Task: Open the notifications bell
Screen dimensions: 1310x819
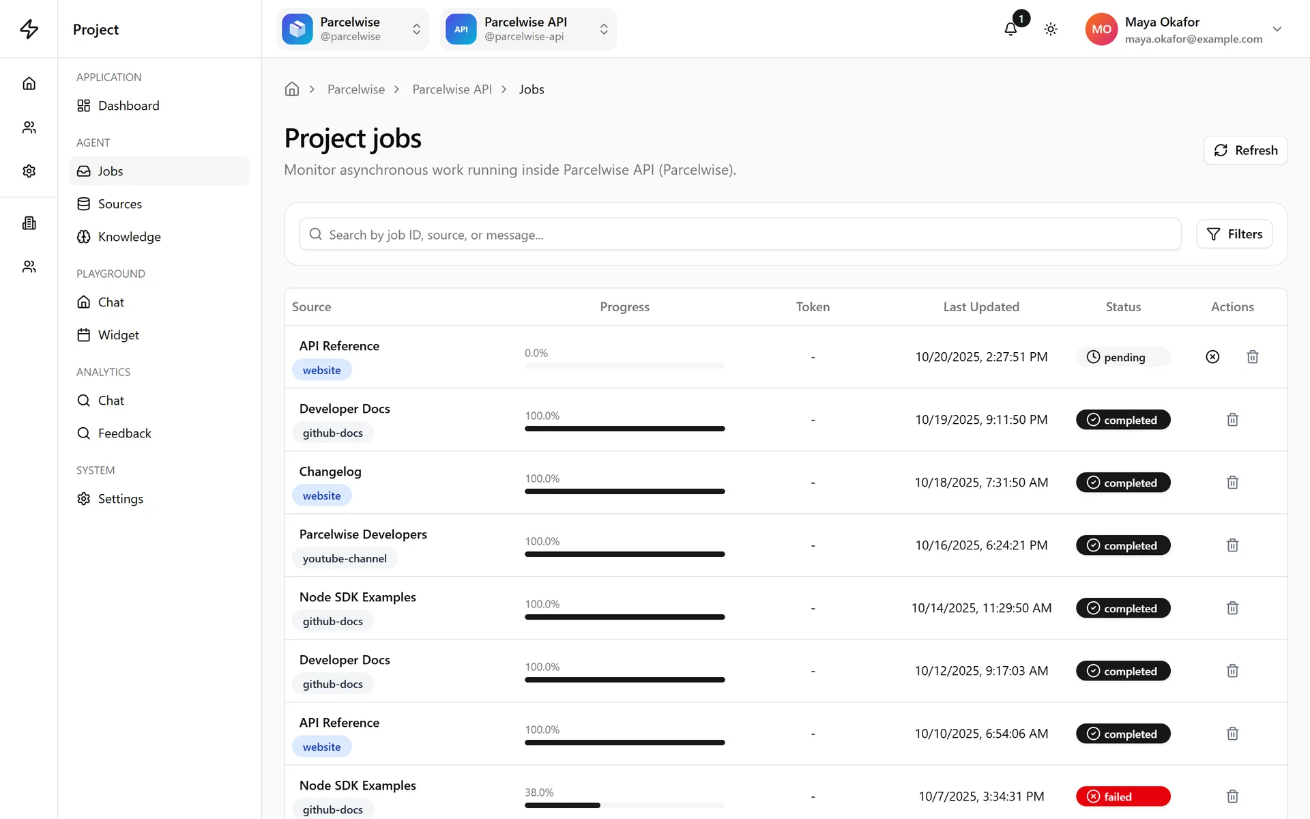Action: [1010, 29]
